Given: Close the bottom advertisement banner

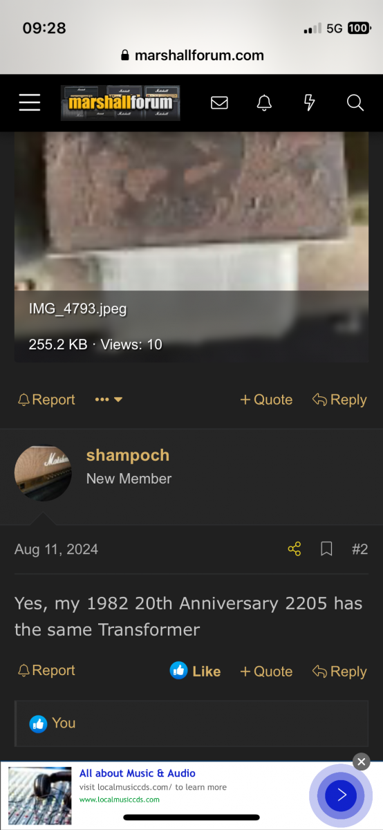Looking at the screenshot, I should (362, 762).
